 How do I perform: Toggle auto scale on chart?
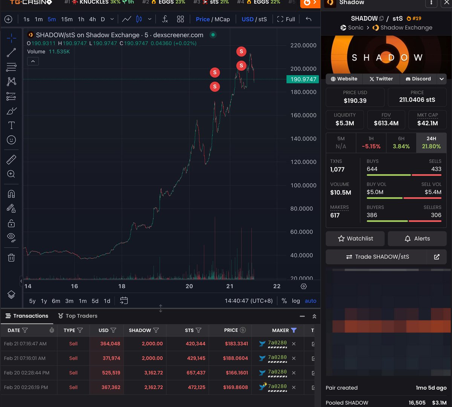(x=311, y=301)
